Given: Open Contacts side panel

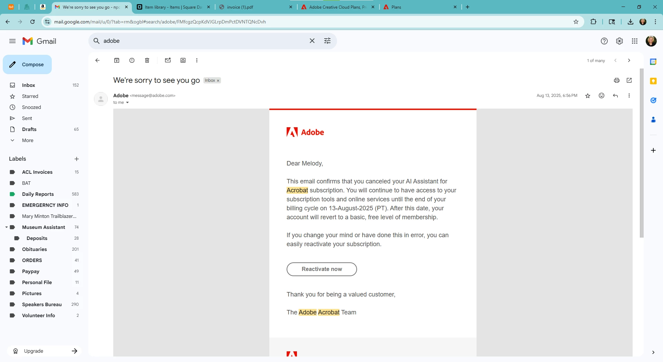Looking at the screenshot, I should coord(653,120).
